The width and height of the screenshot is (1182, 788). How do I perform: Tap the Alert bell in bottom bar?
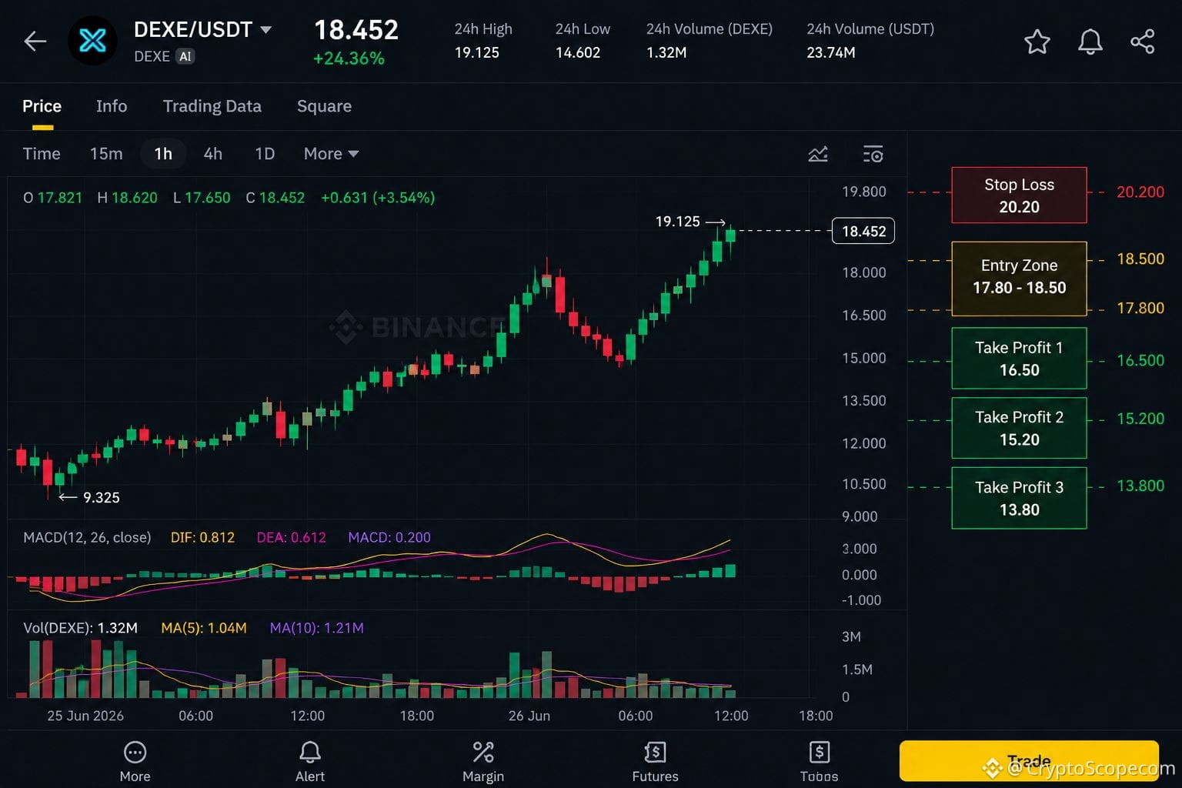point(310,762)
